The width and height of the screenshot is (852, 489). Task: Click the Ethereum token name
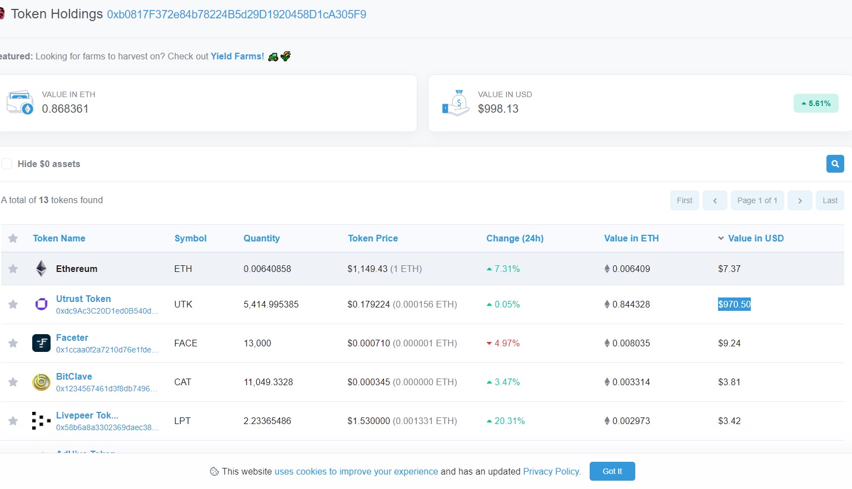pyautogui.click(x=77, y=269)
